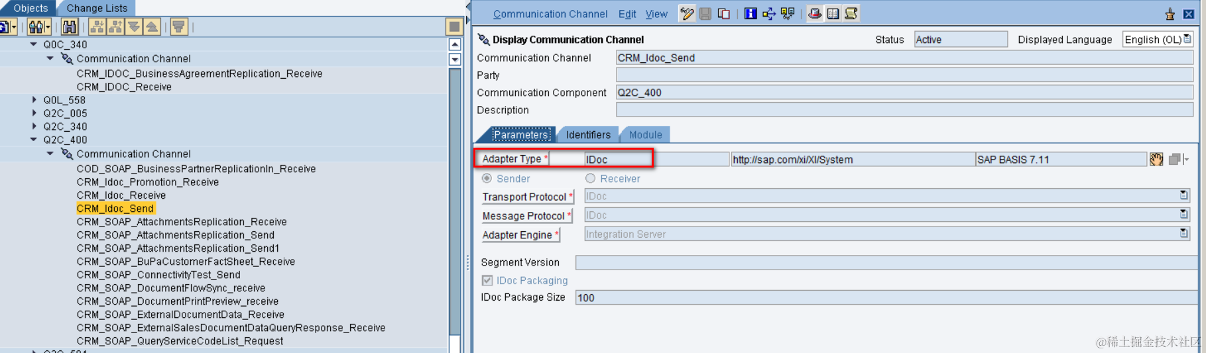This screenshot has height=353, width=1206.
Task: Open the Adapter Engine dropdown
Action: pyautogui.click(x=1183, y=234)
